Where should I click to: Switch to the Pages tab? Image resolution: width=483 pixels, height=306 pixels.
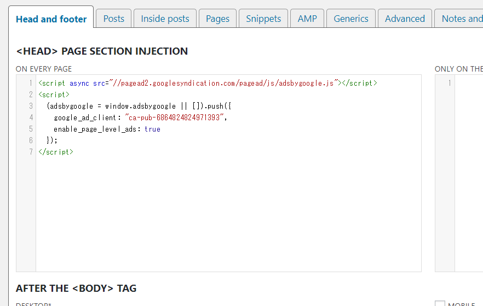(217, 19)
